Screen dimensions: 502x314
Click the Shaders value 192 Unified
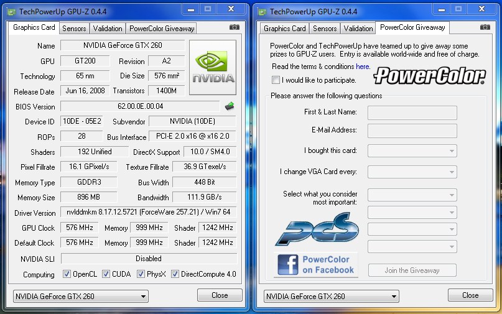click(x=95, y=152)
